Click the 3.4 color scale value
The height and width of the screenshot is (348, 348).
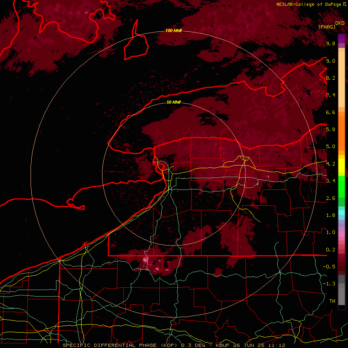tap(331, 181)
